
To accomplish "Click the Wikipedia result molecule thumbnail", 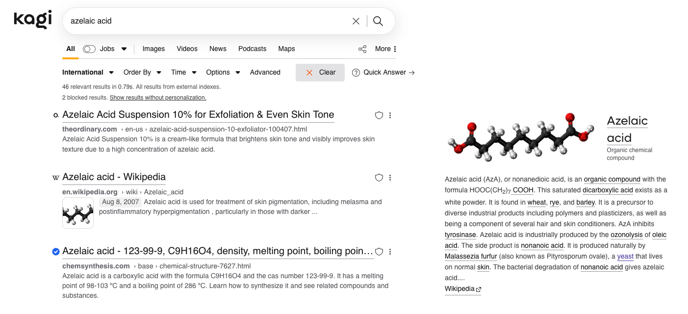I will click(x=78, y=213).
